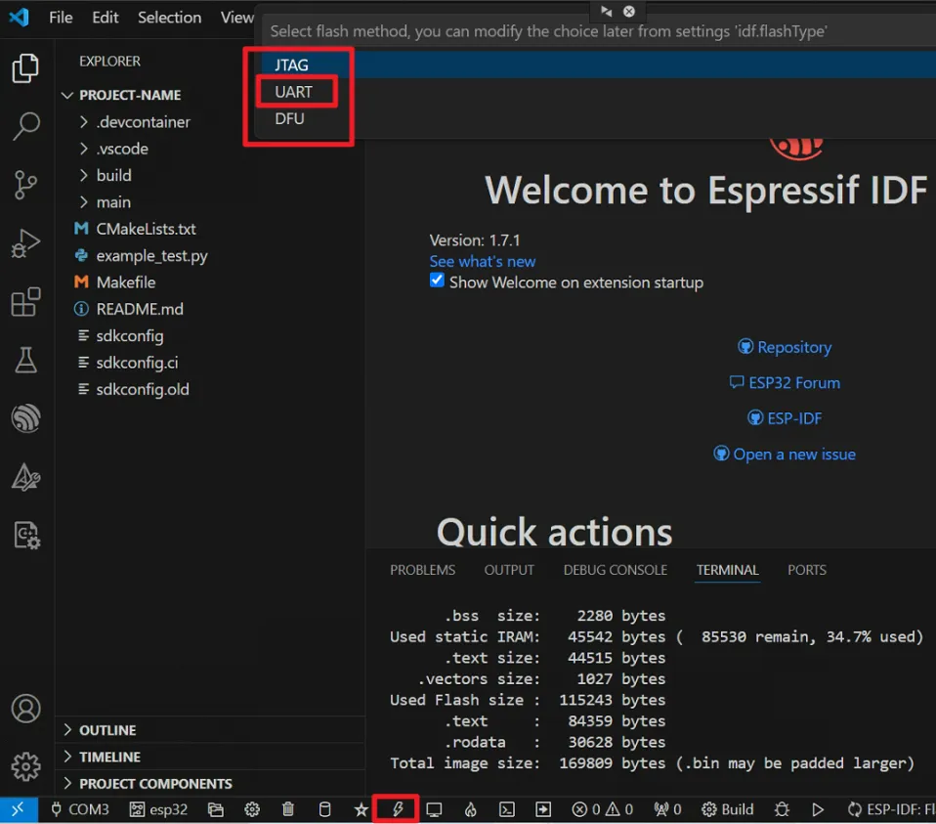The image size is (936, 824).
Task: Expand the PROJECT COMPONENTS section
Action: coord(155,784)
